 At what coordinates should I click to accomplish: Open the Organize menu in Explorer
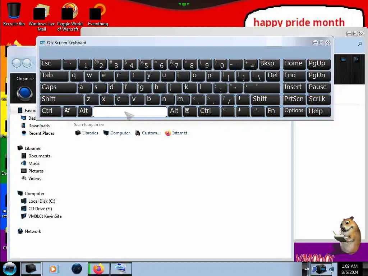point(26,79)
